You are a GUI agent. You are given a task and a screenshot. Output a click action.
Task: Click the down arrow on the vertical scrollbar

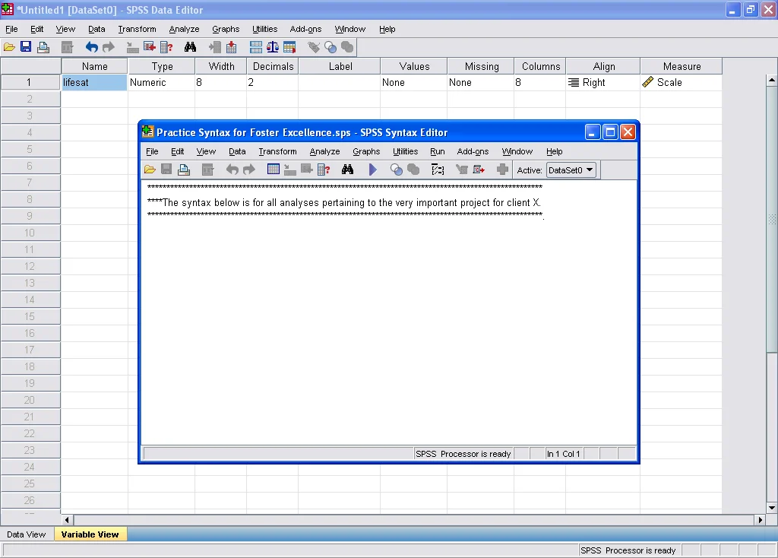[770, 508]
